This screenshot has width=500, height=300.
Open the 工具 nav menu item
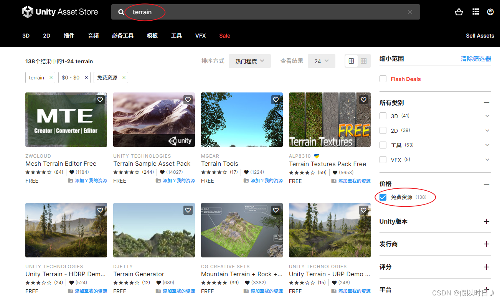coord(177,36)
